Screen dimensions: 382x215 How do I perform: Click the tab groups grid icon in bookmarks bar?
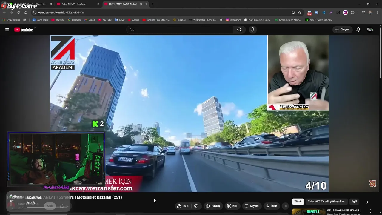click(x=25, y=20)
